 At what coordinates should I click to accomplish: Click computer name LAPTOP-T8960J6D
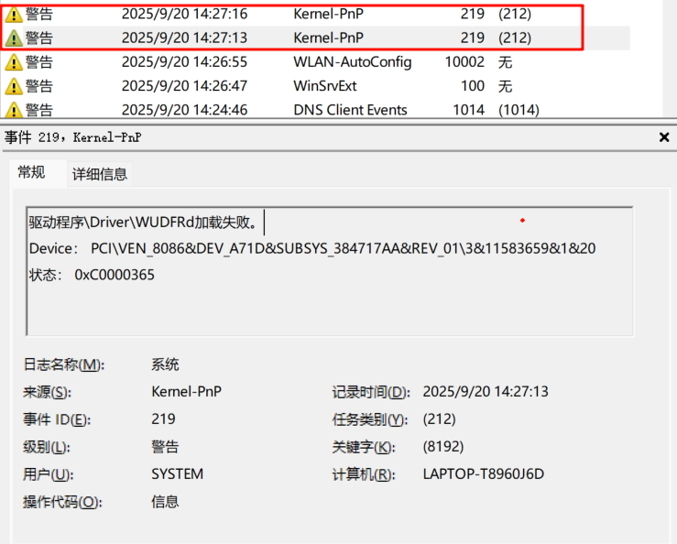click(x=484, y=474)
